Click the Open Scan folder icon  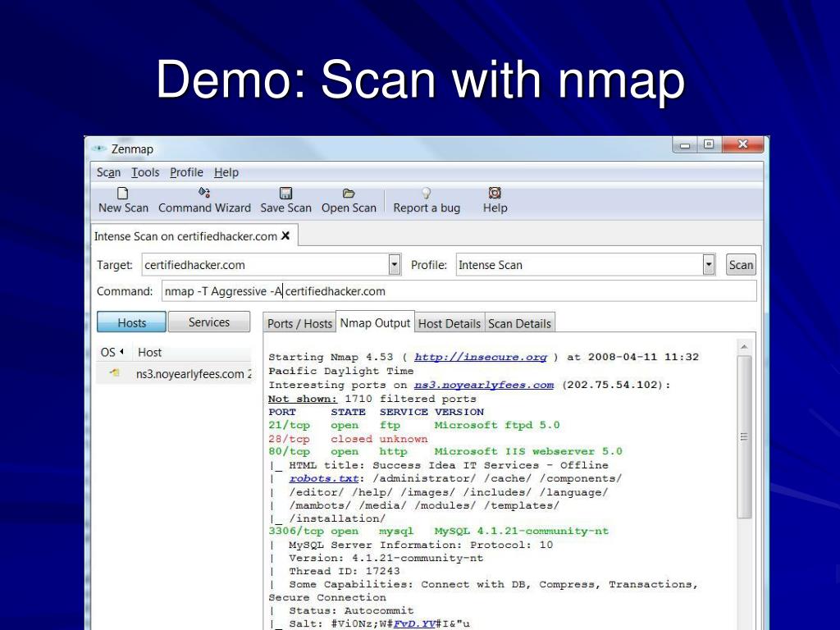[x=349, y=193]
